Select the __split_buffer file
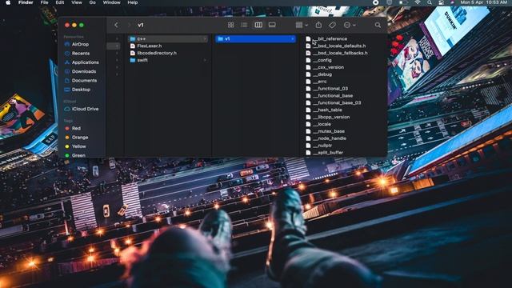The width and height of the screenshot is (512, 288). tap(328, 153)
